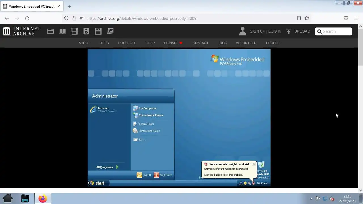Open the DONATE menu item
Image resolution: width=363 pixels, height=204 pixels.
(x=173, y=43)
